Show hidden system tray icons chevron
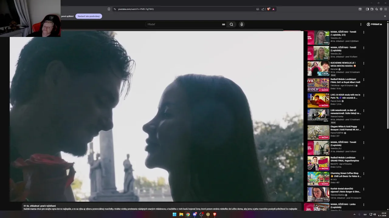 pos(354,214)
